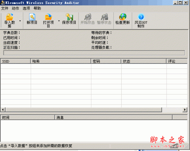Click the 字典总数 label
Screen dimensions: 190x151
(12, 33)
